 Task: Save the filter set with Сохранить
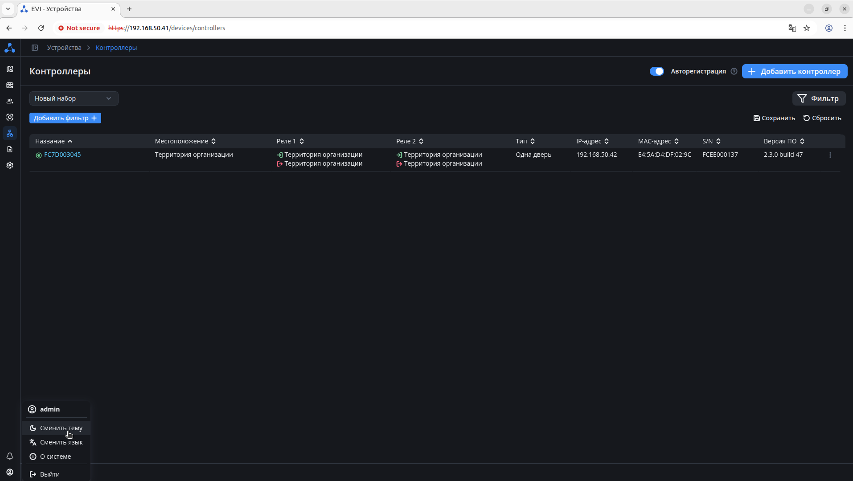click(774, 118)
